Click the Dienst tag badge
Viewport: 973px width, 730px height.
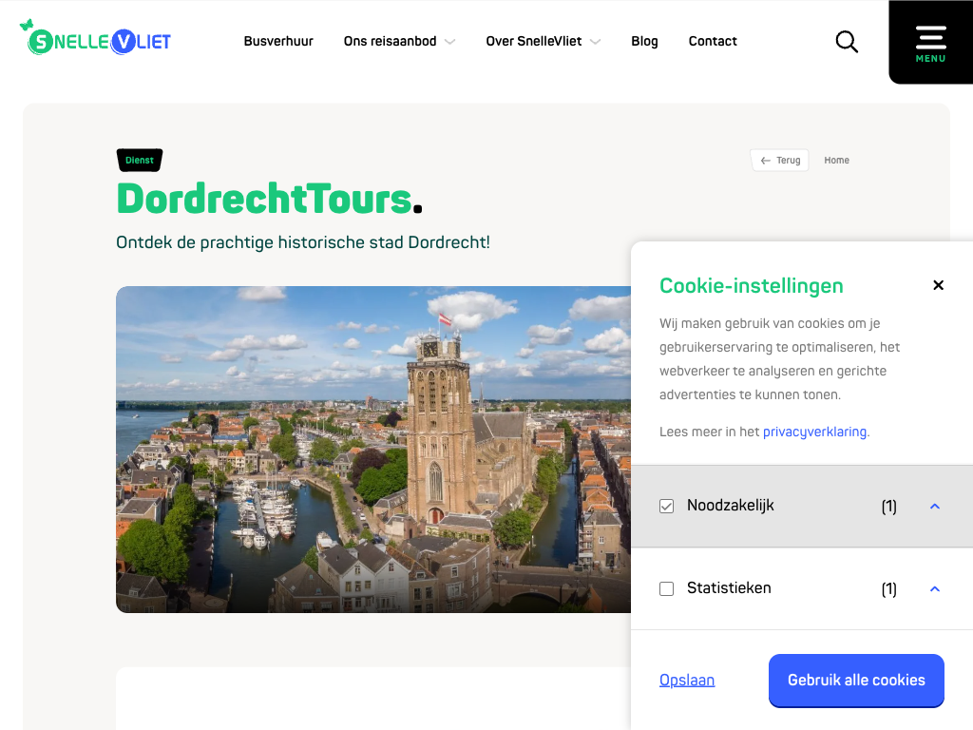click(x=140, y=160)
